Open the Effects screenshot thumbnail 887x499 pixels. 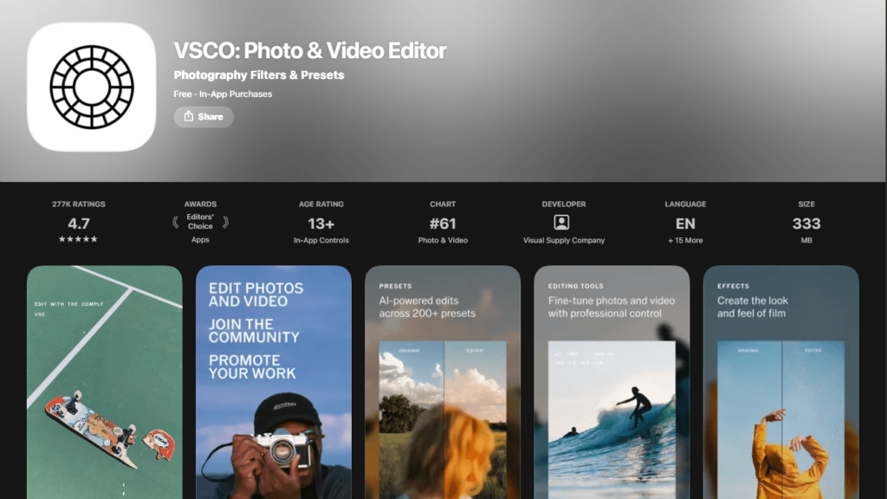(780, 382)
